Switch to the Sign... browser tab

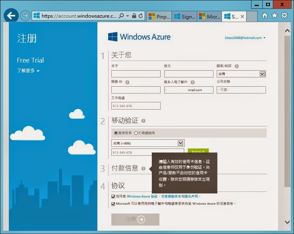coord(184,16)
